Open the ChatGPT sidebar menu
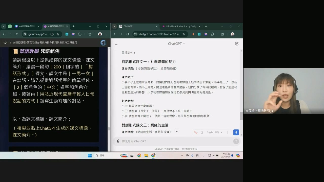The height and width of the screenshot is (182, 324). point(117,44)
